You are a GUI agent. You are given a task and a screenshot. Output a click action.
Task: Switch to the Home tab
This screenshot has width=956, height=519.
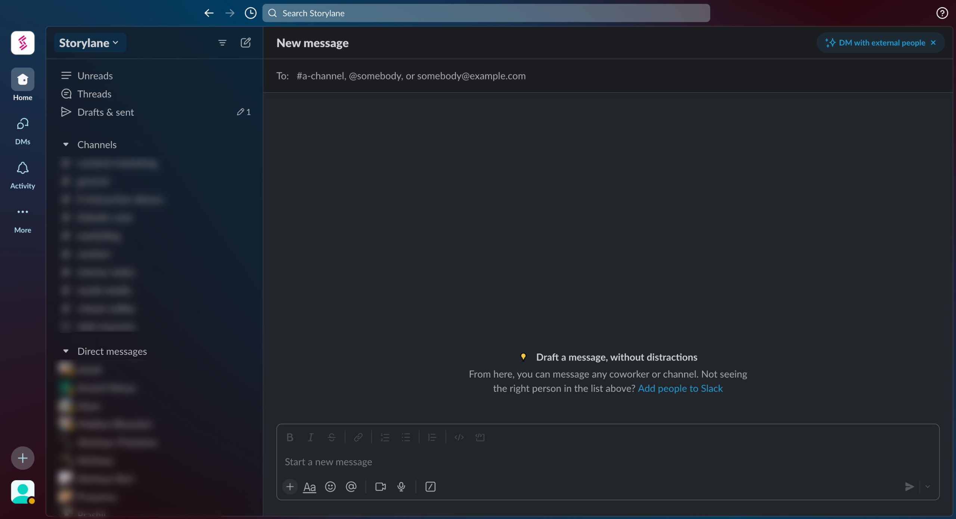(x=23, y=84)
